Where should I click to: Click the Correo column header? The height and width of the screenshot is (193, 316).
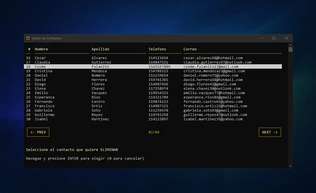(x=190, y=49)
